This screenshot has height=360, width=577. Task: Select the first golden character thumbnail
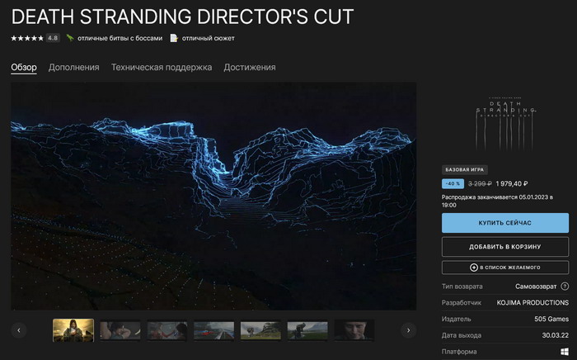click(73, 330)
